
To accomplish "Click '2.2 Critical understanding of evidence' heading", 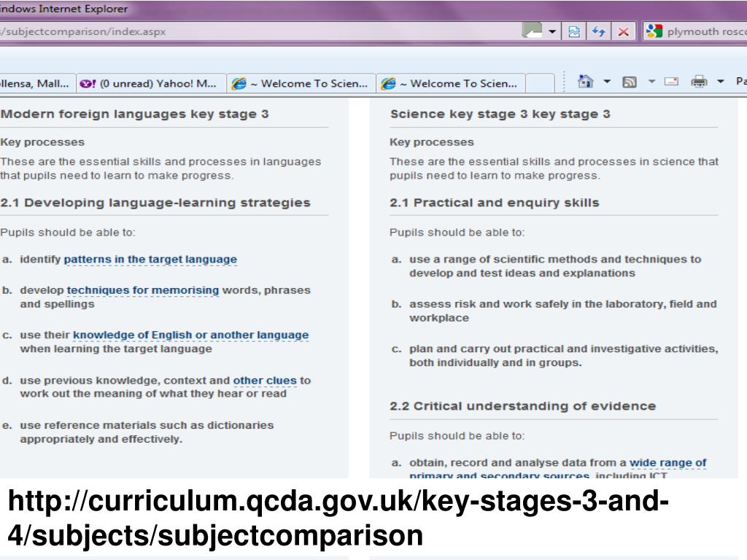I will [x=522, y=406].
